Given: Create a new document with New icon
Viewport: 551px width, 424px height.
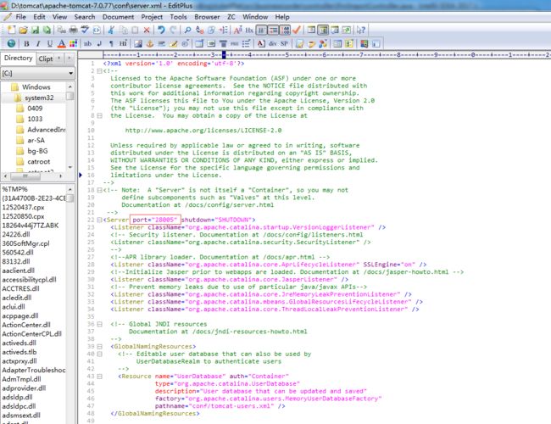Looking at the screenshot, I should tap(11, 30).
